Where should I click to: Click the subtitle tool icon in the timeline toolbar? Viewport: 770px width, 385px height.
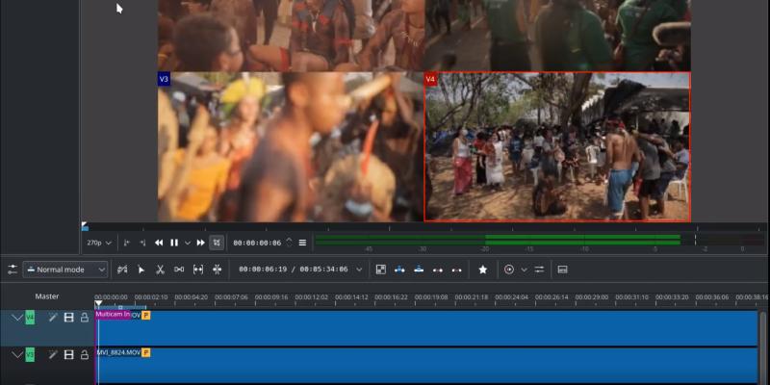[x=562, y=269]
